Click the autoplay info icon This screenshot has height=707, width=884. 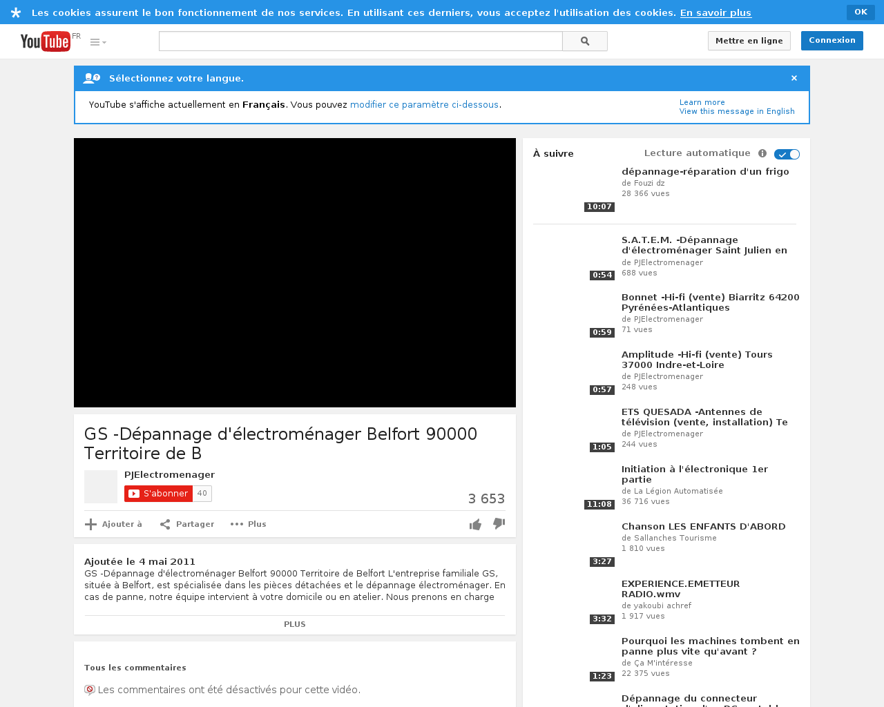coord(762,153)
